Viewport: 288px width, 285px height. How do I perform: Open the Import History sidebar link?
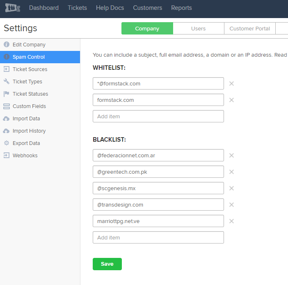(29, 131)
